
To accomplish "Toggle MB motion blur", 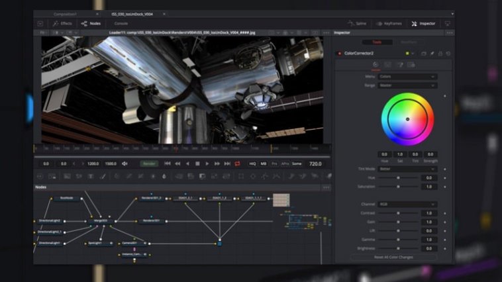I will point(264,164).
